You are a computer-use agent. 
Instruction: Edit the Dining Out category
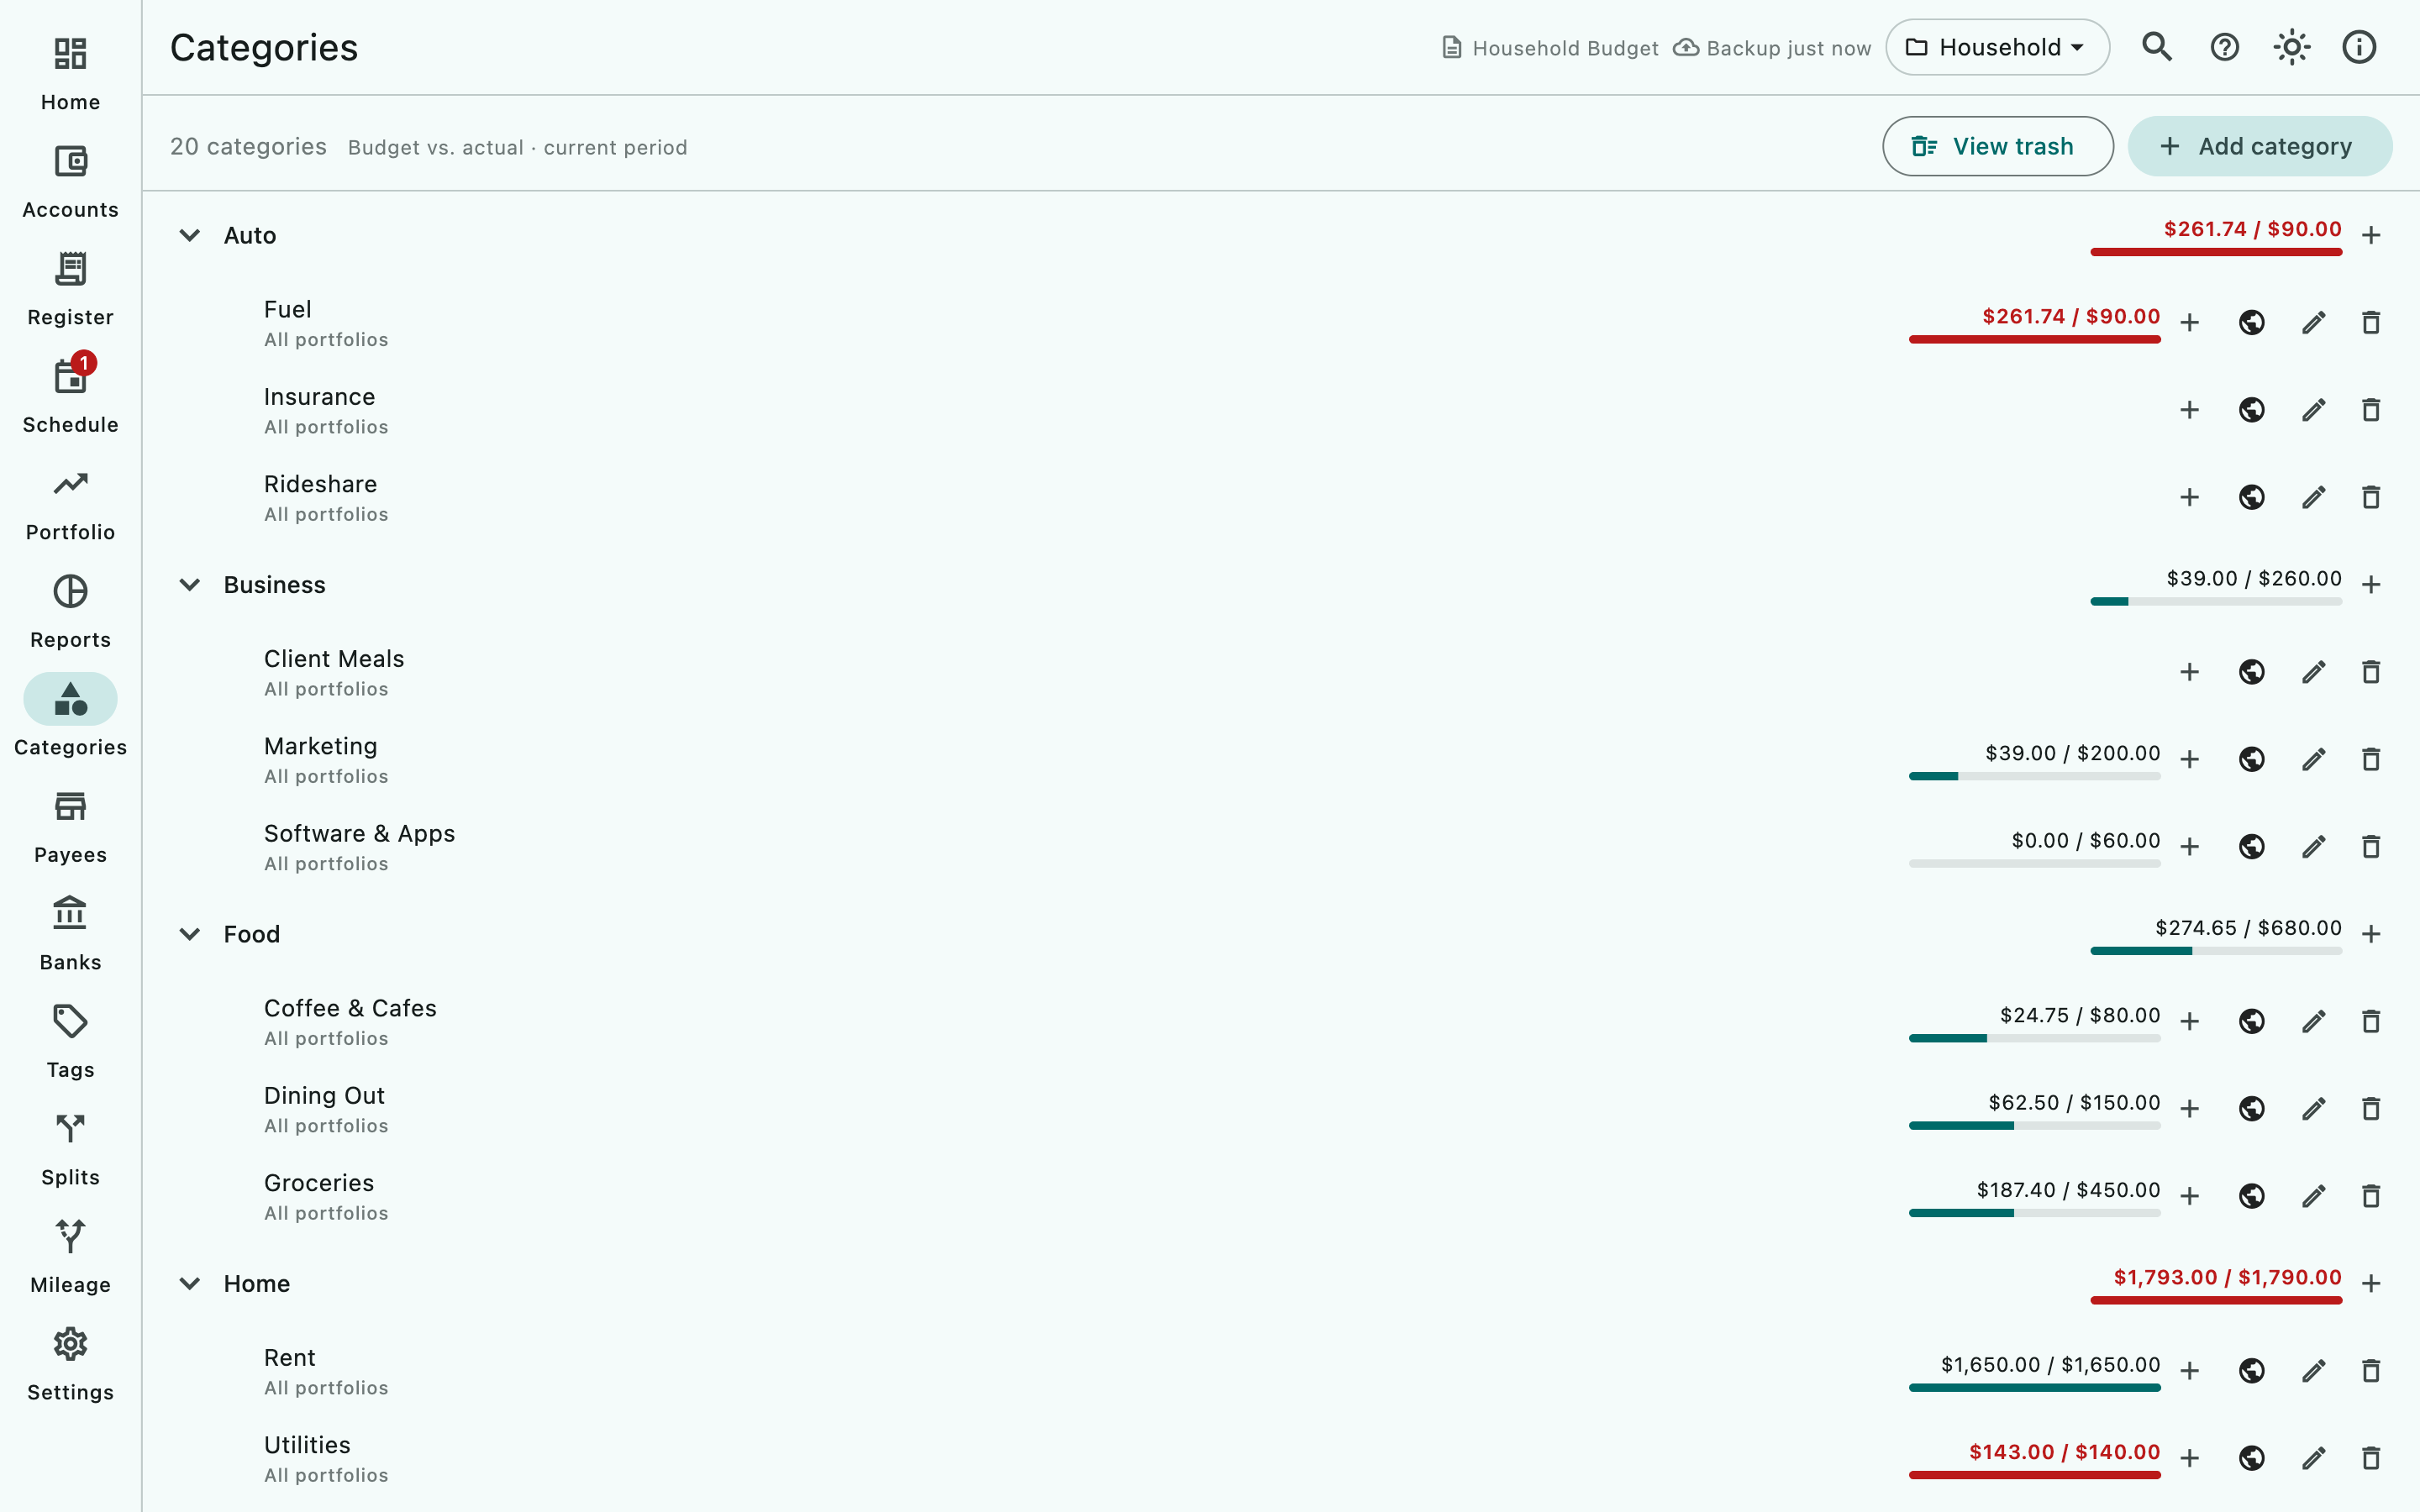2313,1109
